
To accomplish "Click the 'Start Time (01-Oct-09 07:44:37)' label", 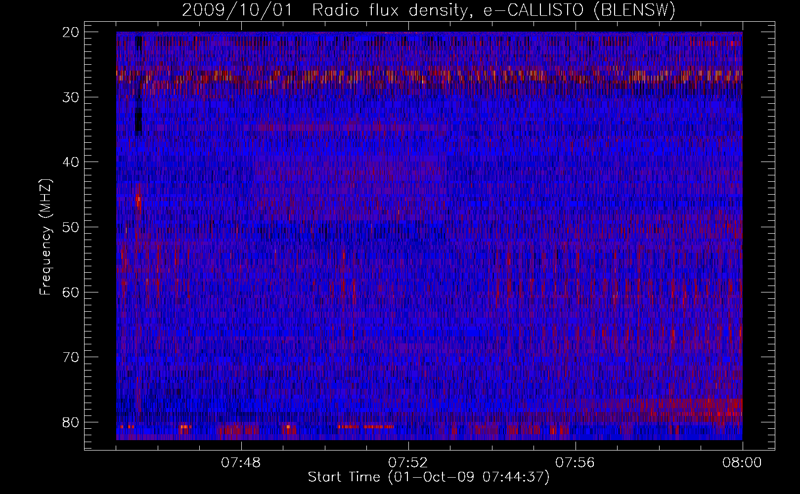I will coord(429,477).
